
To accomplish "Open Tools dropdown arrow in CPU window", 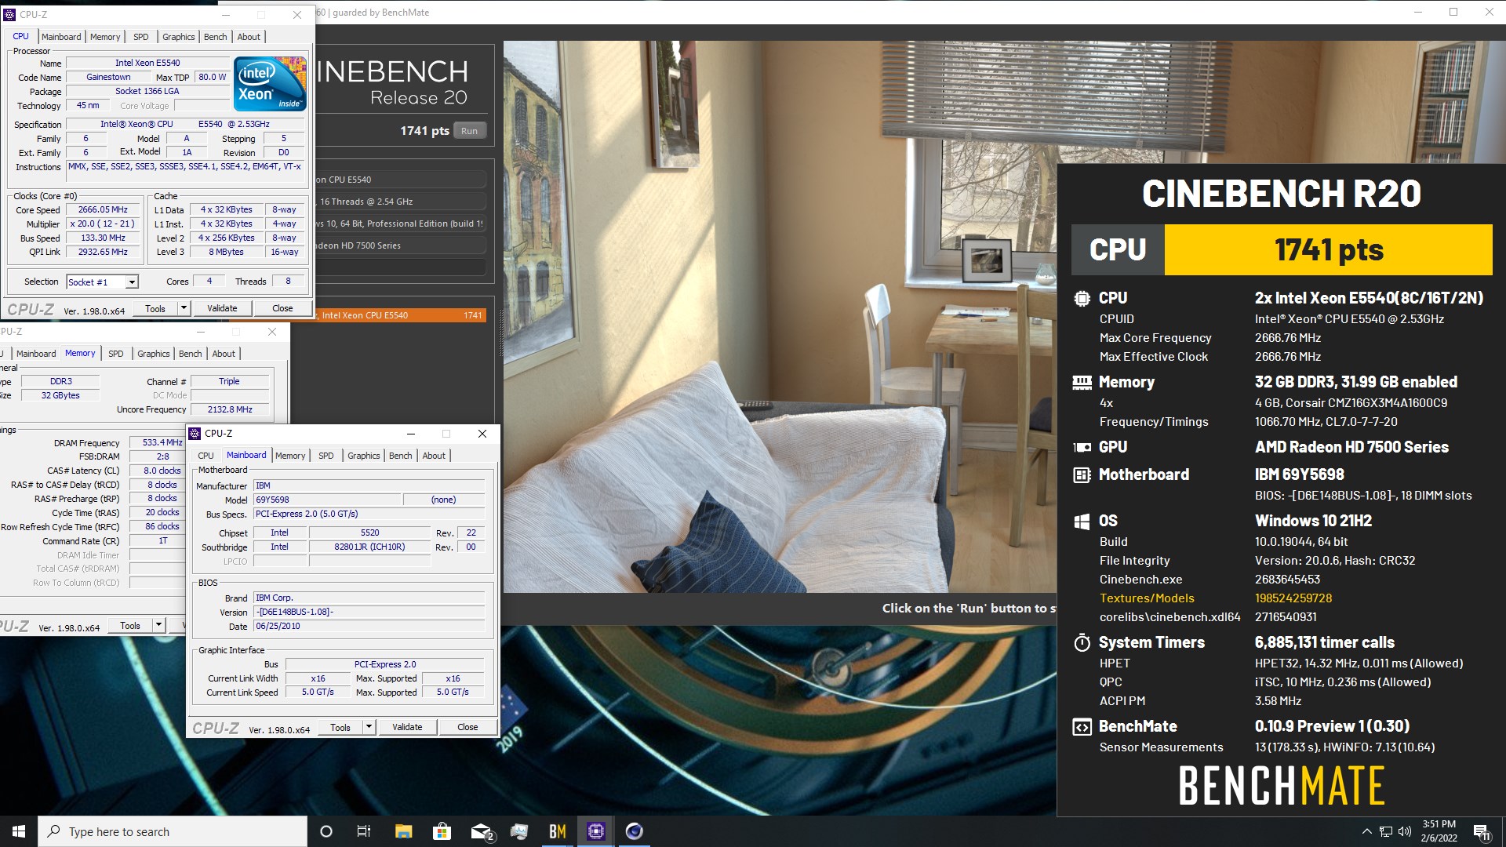I will click(x=184, y=308).
